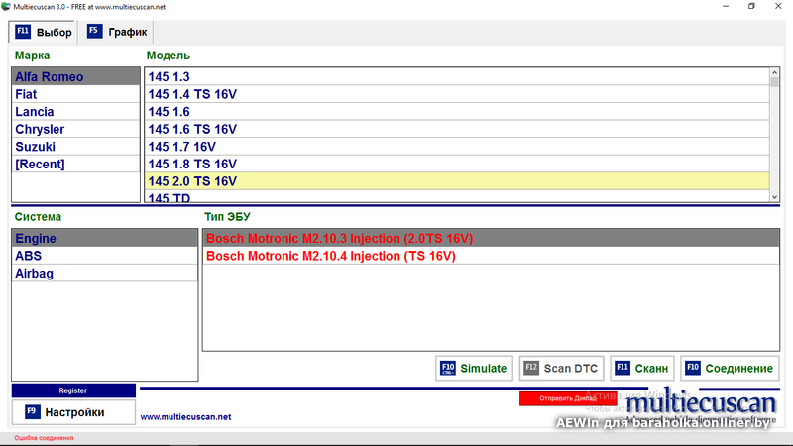Choose model 145 1.6

click(457, 112)
